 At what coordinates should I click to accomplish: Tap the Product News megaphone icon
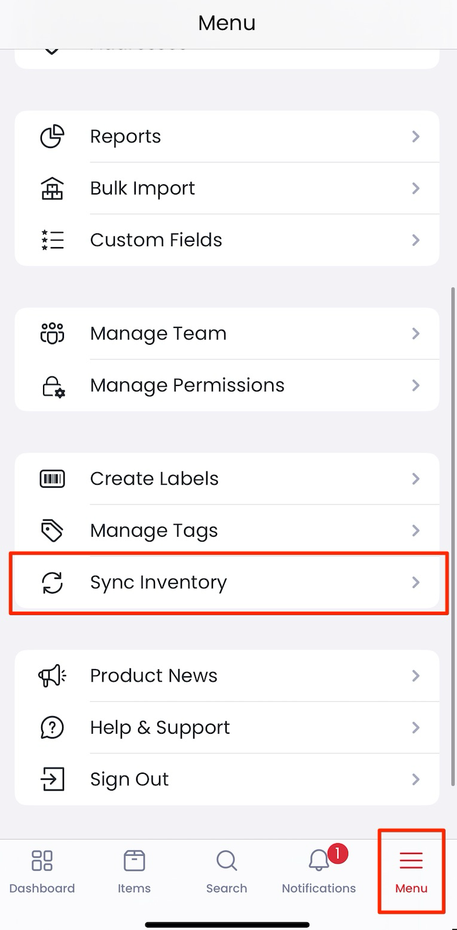[52, 676]
